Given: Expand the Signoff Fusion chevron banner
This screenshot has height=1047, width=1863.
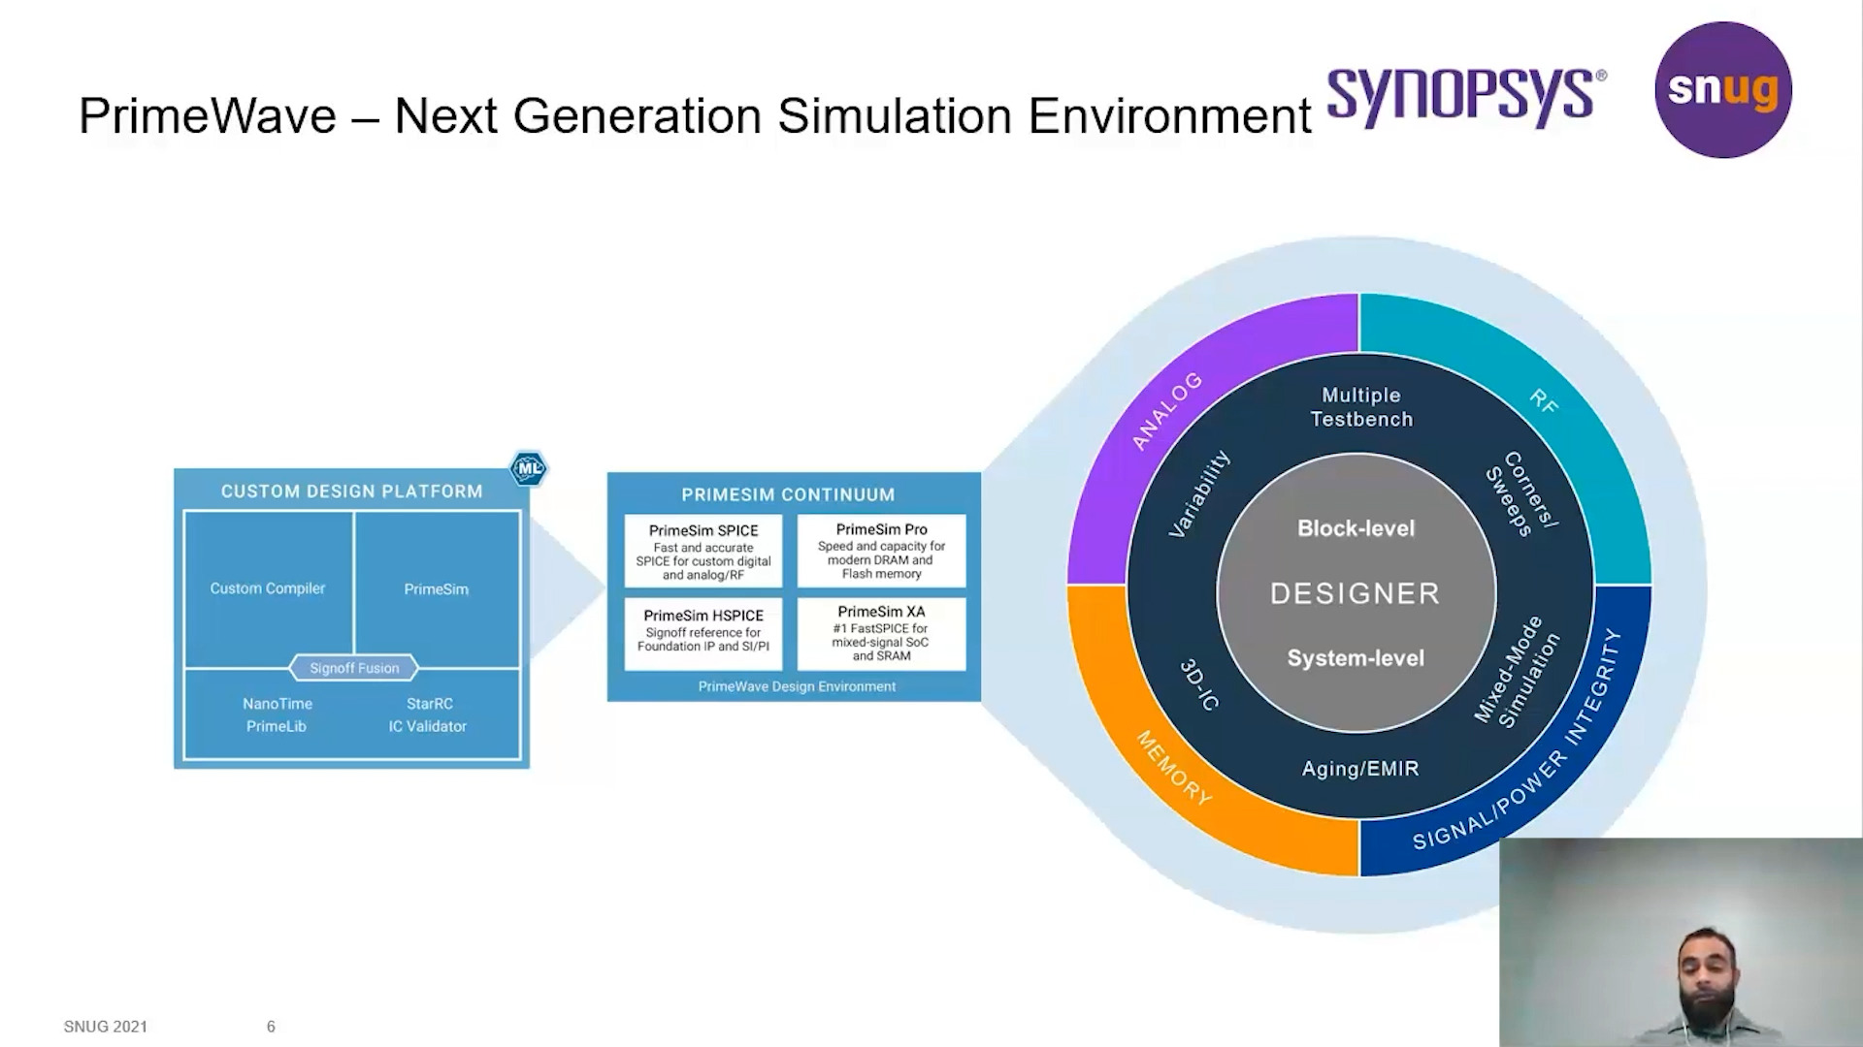Looking at the screenshot, I should point(354,668).
